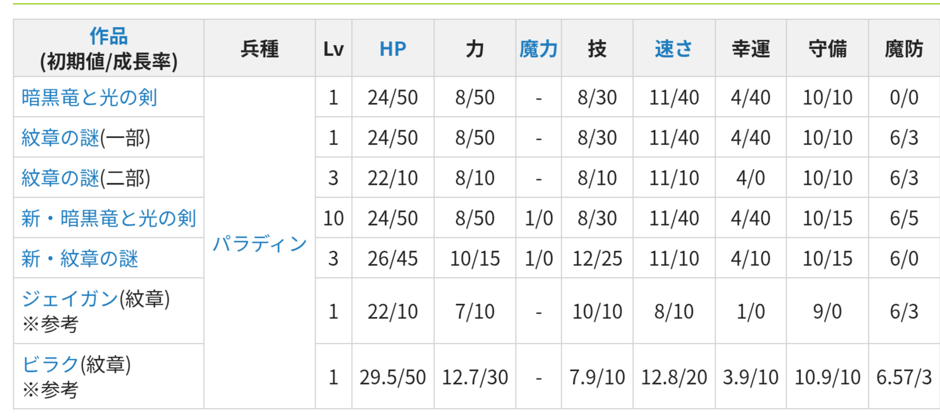940x416 pixels.
Task: Open the 作品 header link
Action: (x=109, y=36)
